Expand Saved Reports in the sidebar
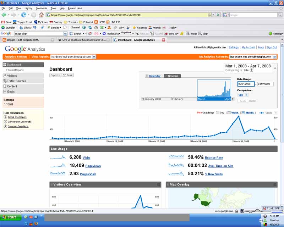Viewport: 284px width, 227px height. (15, 70)
